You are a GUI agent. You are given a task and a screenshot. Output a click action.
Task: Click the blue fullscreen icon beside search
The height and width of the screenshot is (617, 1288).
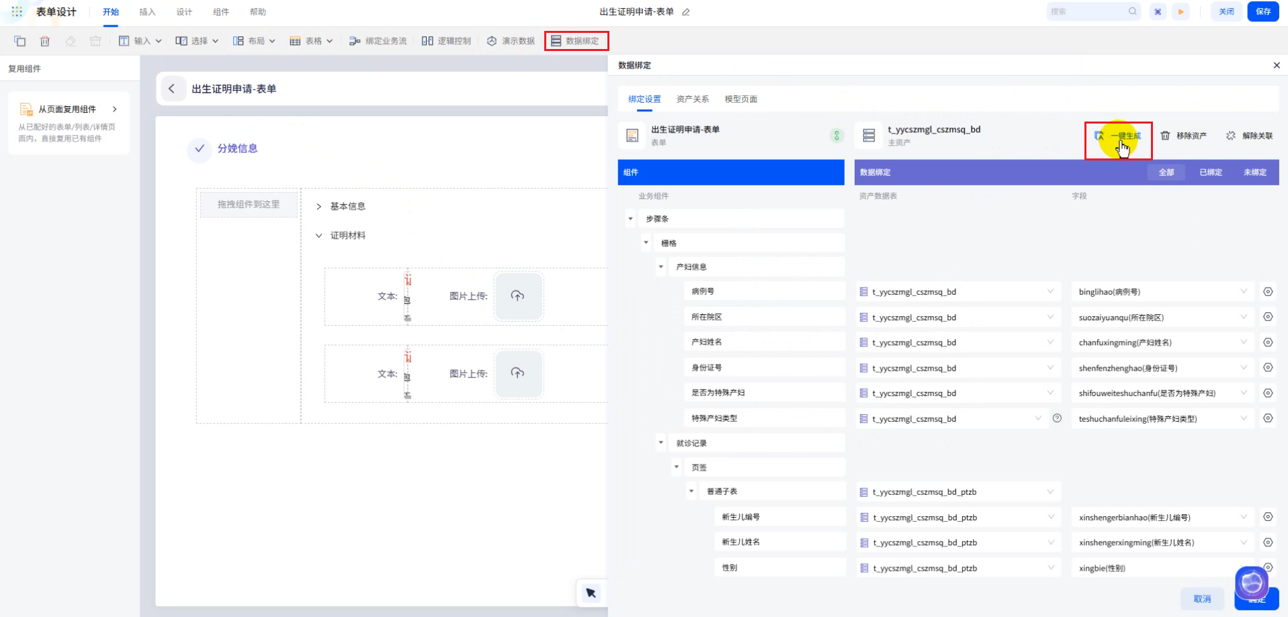(x=1158, y=11)
